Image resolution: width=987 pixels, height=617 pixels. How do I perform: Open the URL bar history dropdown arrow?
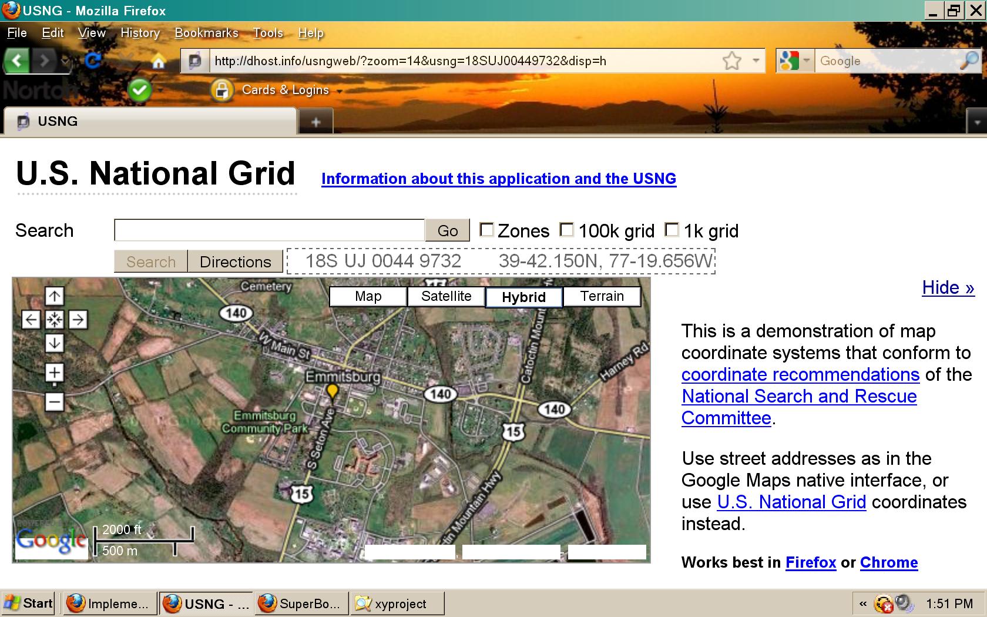click(x=756, y=61)
